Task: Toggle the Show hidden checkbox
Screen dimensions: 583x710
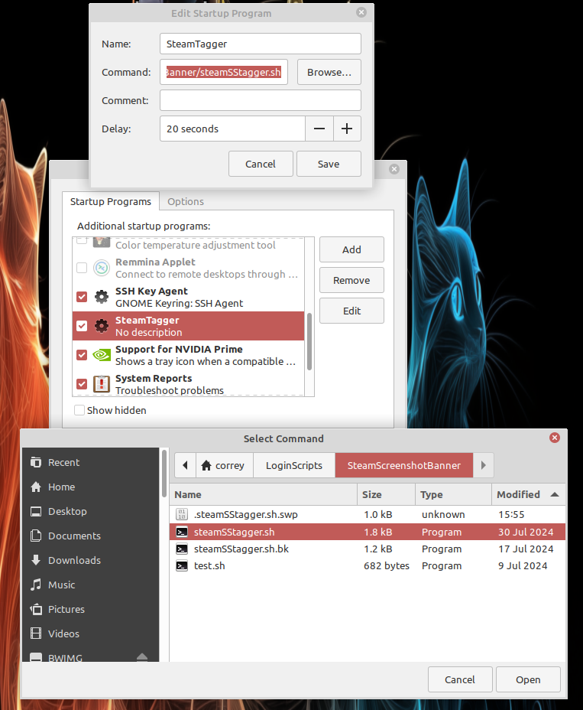Action: (x=79, y=410)
